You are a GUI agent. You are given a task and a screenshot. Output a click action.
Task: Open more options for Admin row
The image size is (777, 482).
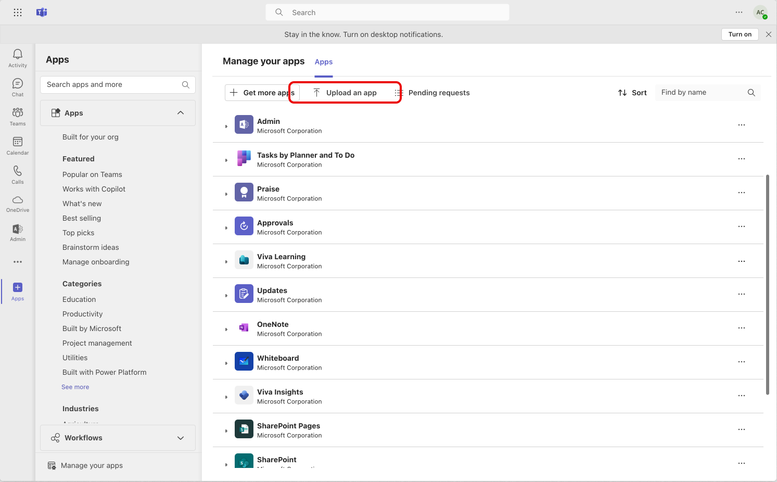[x=742, y=125]
